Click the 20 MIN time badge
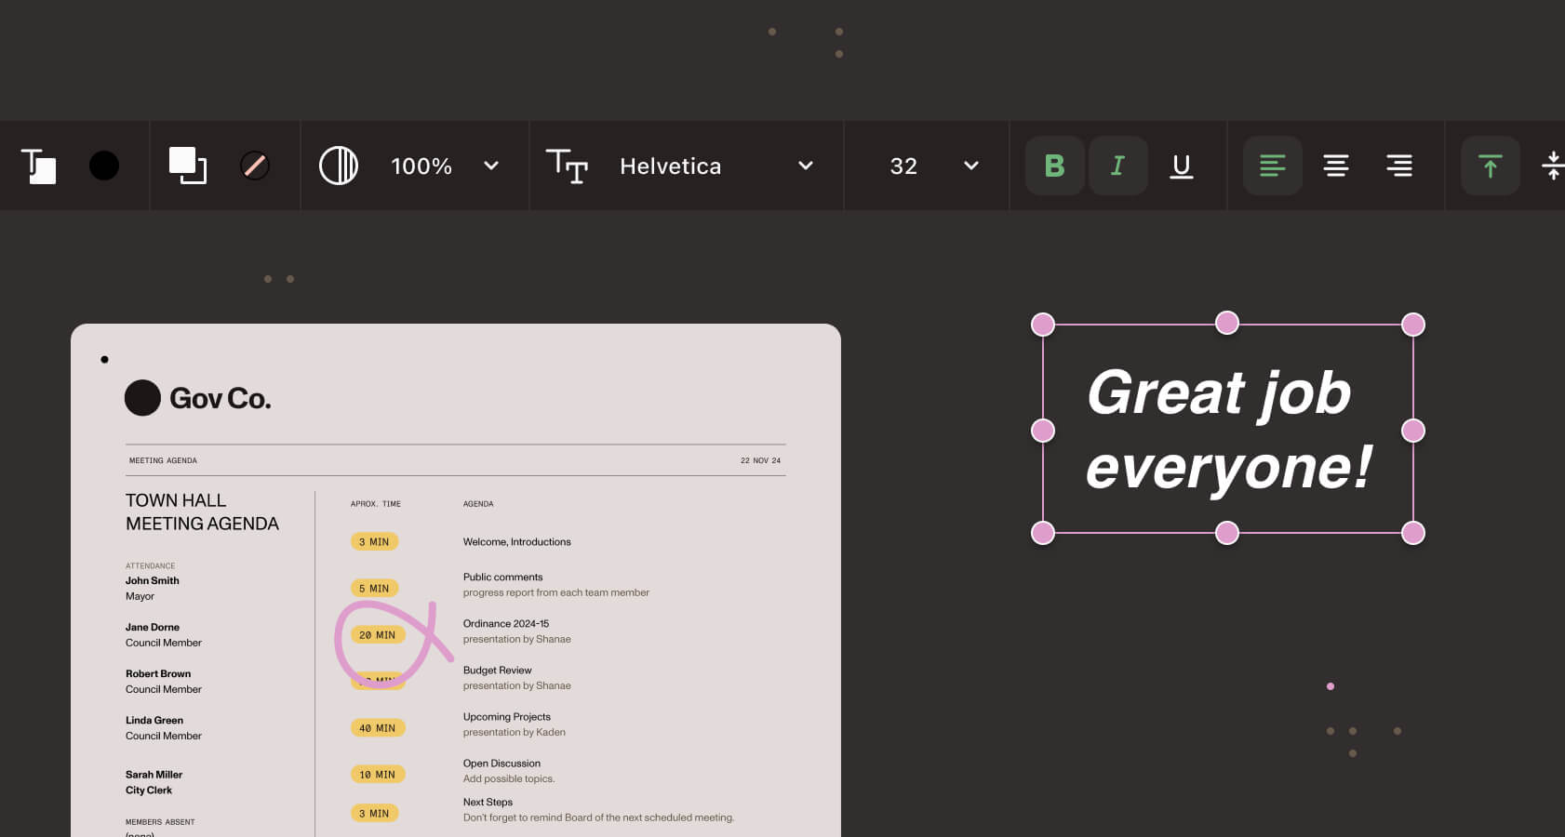This screenshot has width=1565, height=837. pos(378,634)
